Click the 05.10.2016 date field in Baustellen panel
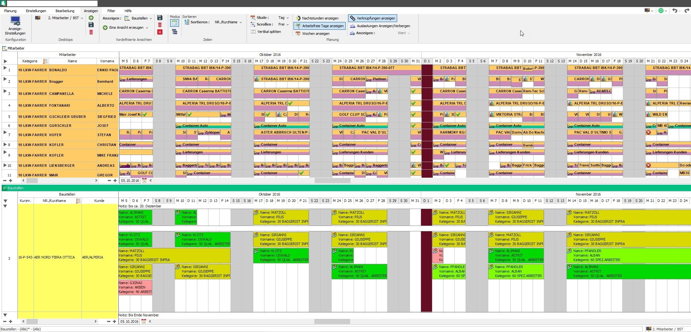The image size is (691, 332). point(130,321)
